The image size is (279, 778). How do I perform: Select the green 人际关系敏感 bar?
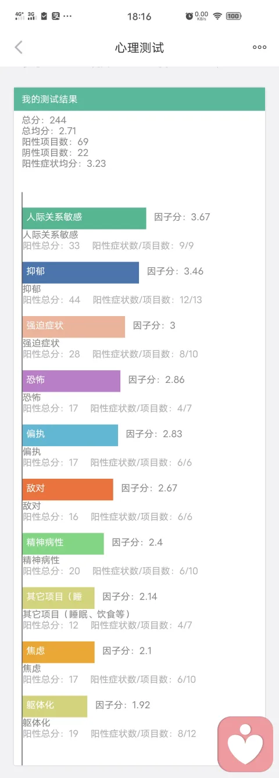pos(84,218)
